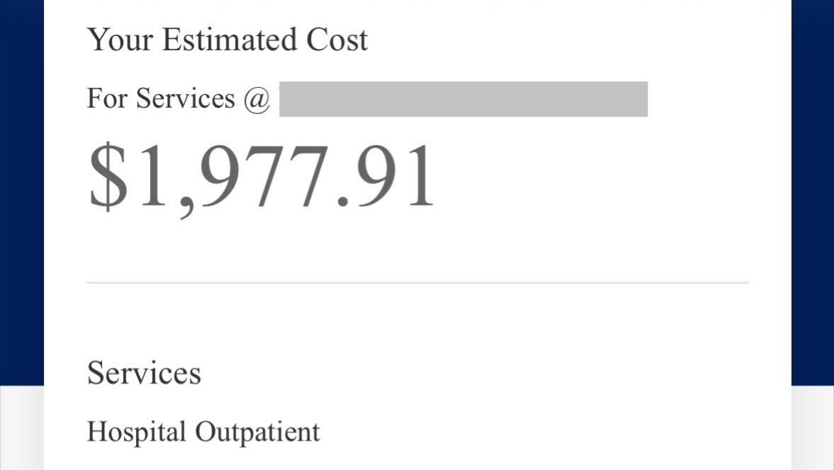Click the Your Estimated Cost heading
The width and height of the screenshot is (834, 470).
[227, 40]
